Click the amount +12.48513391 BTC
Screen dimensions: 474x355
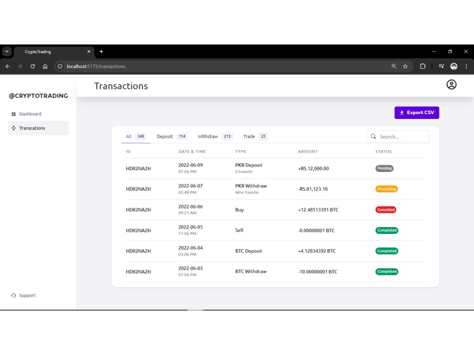319,210
